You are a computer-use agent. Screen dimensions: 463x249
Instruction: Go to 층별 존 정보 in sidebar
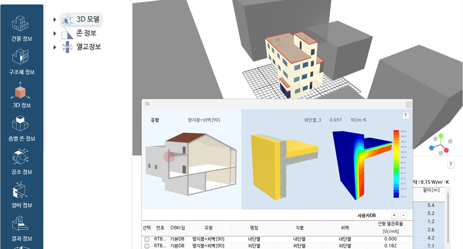(x=22, y=128)
